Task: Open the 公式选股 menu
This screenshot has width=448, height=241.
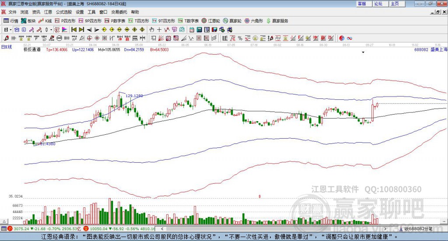Action: pos(64,12)
